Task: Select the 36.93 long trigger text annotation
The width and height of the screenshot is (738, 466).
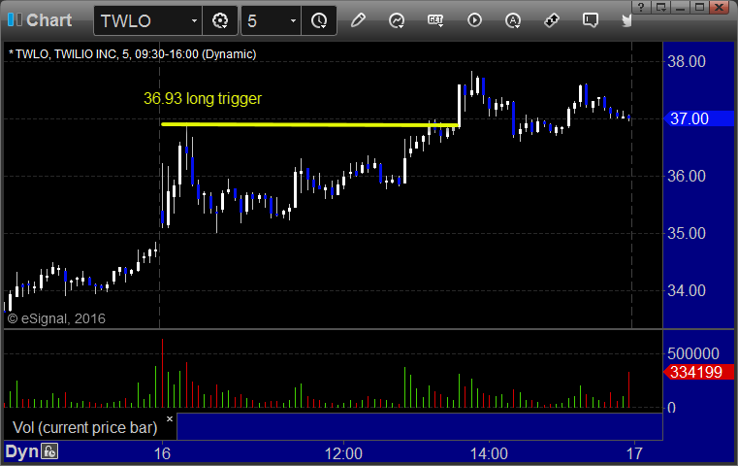Action: 203,98
